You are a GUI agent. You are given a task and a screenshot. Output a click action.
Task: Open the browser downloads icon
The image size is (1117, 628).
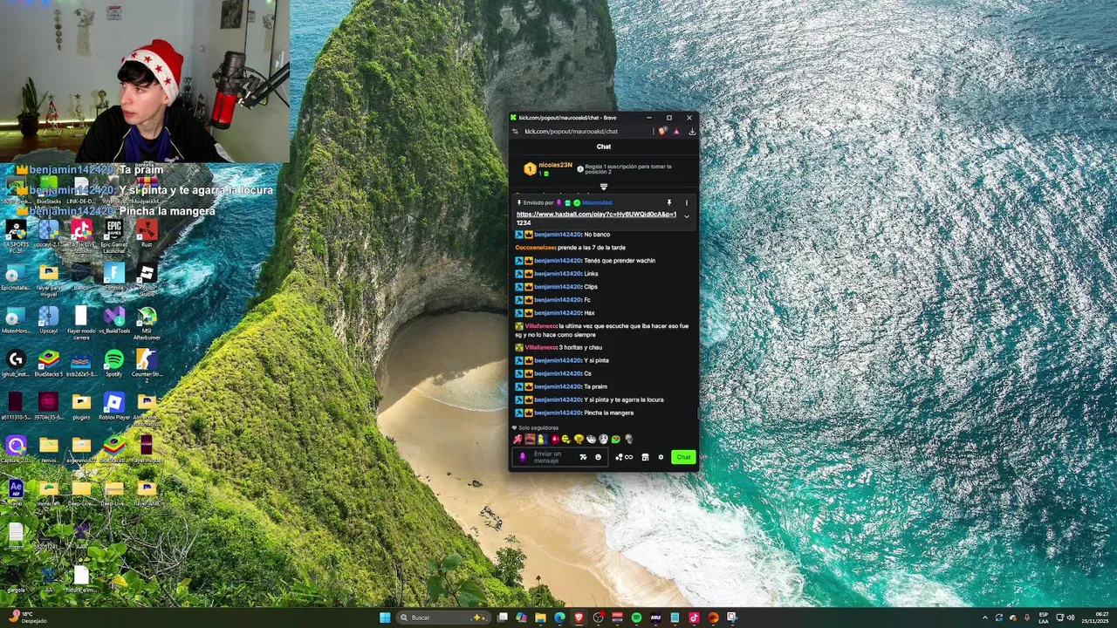[692, 132]
